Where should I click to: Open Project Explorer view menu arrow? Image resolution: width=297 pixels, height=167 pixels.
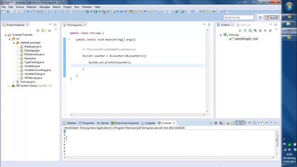[x=56, y=30]
